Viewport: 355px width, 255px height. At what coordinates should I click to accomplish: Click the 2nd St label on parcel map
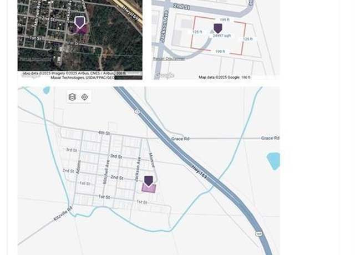pyautogui.click(x=181, y=6)
